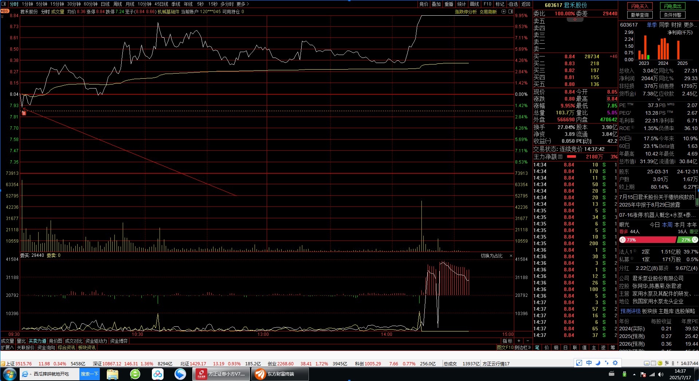Image resolution: width=699 pixels, height=381 pixels.
Task: Expand the order book depth chevron
Action: [575, 19]
